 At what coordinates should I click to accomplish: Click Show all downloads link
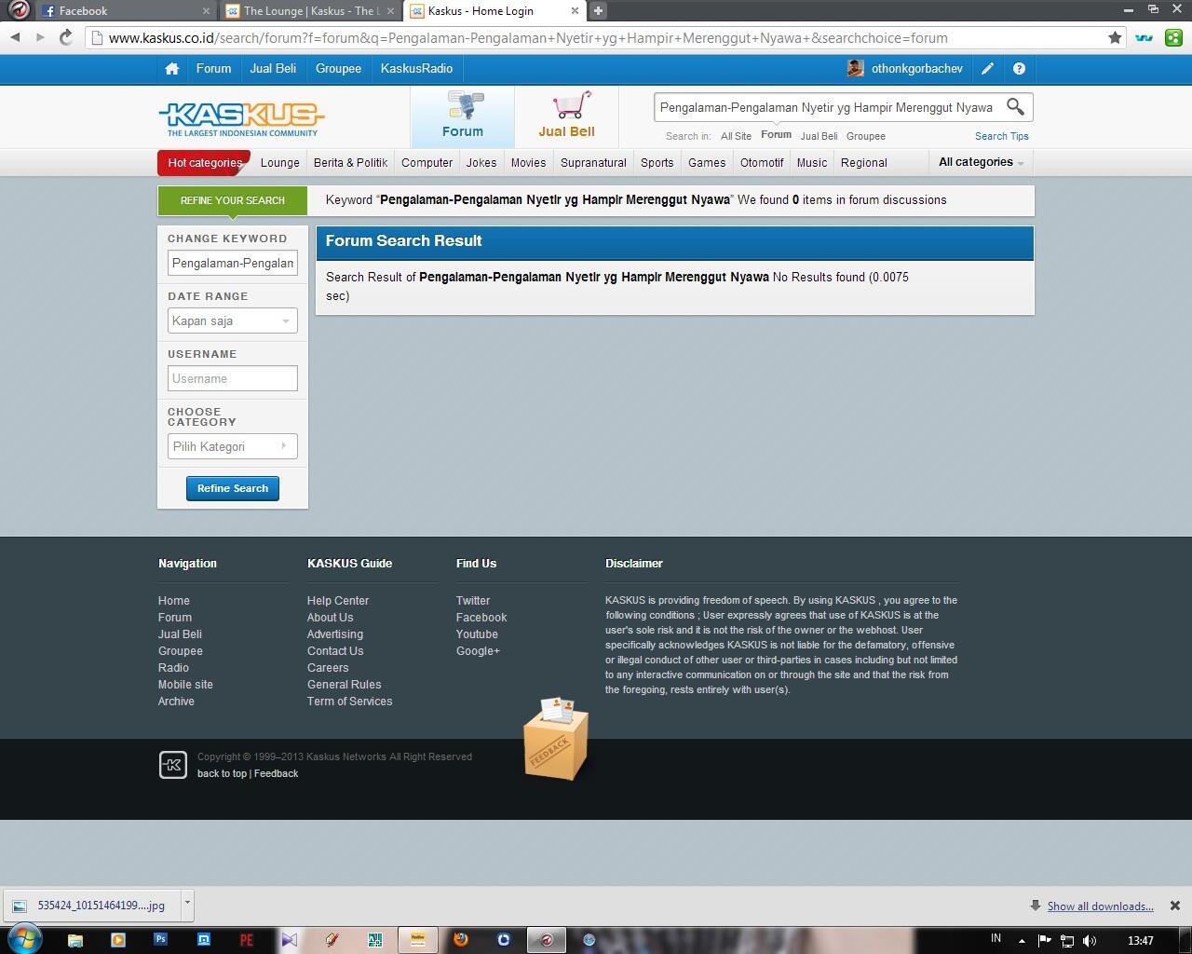point(1100,906)
